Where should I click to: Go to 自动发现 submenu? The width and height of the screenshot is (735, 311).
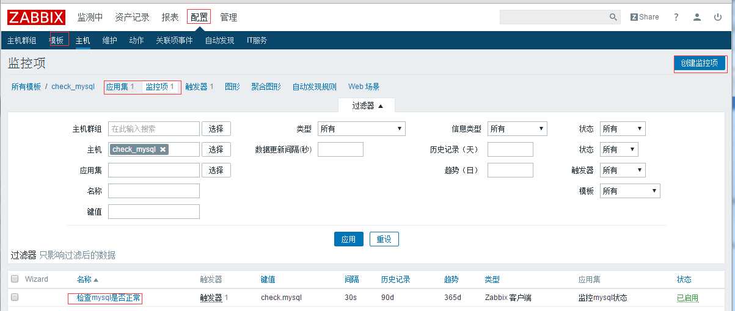point(220,40)
